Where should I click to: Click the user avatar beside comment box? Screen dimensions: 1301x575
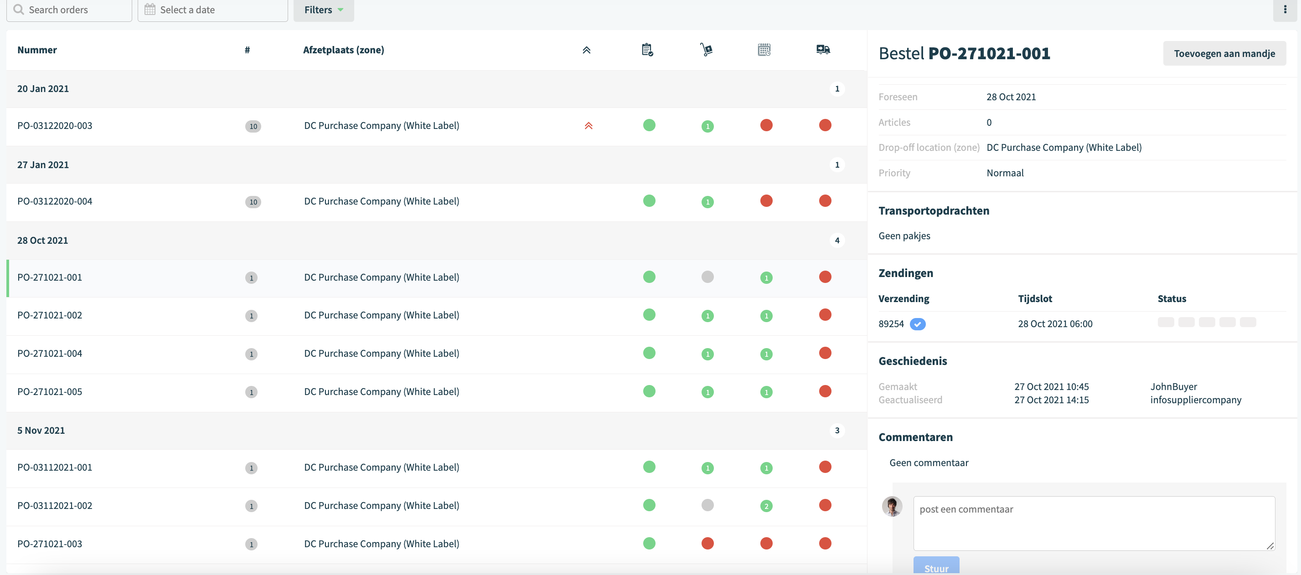(892, 506)
